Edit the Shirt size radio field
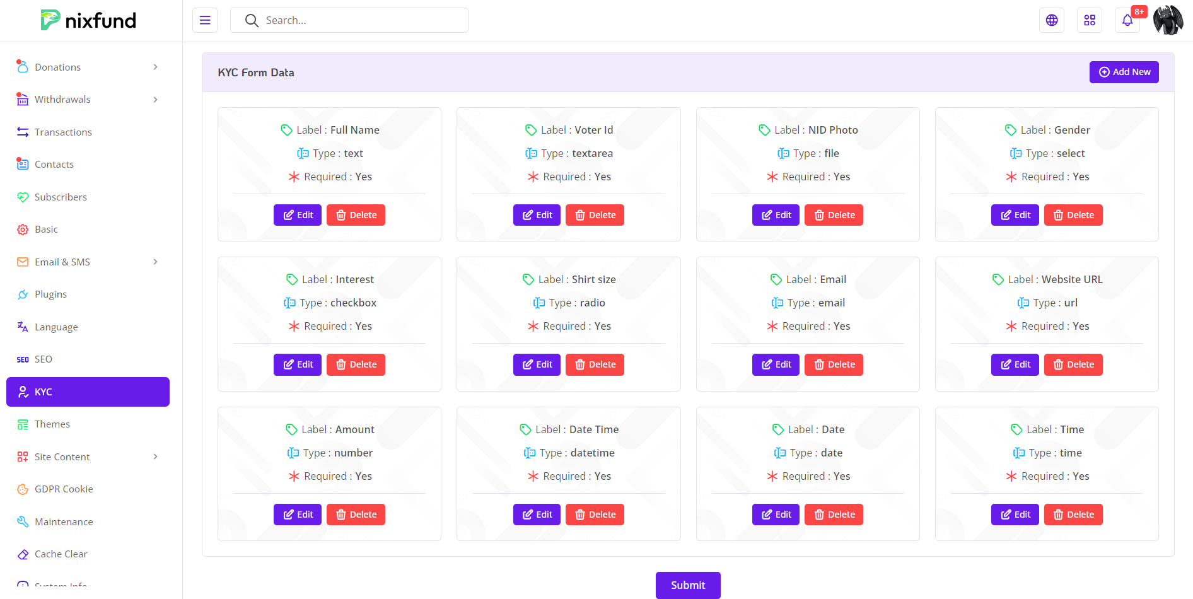The height and width of the screenshot is (599, 1193). click(x=537, y=364)
